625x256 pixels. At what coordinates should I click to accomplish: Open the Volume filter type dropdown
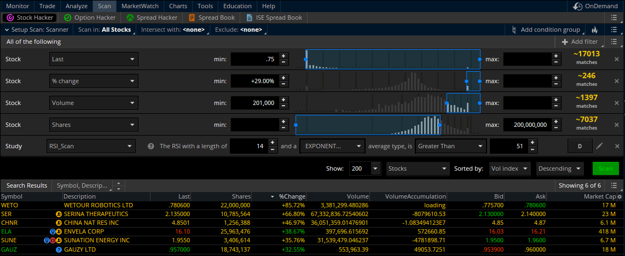click(94, 103)
